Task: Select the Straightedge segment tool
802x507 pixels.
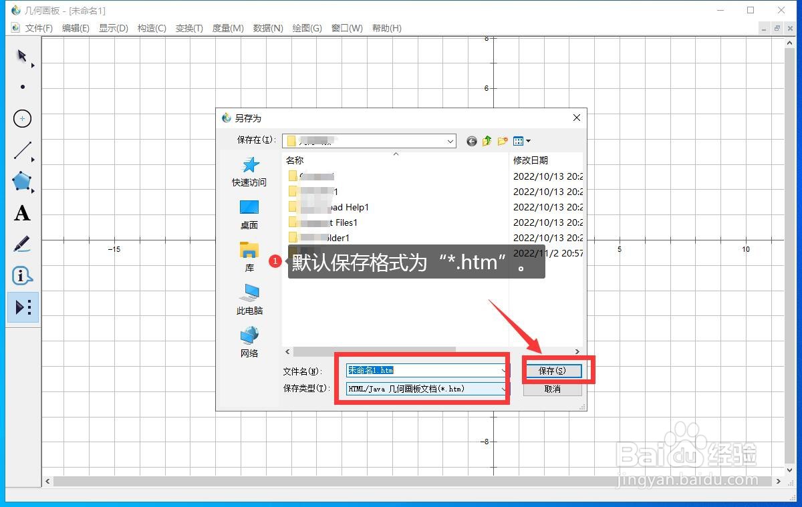Action: click(x=22, y=150)
